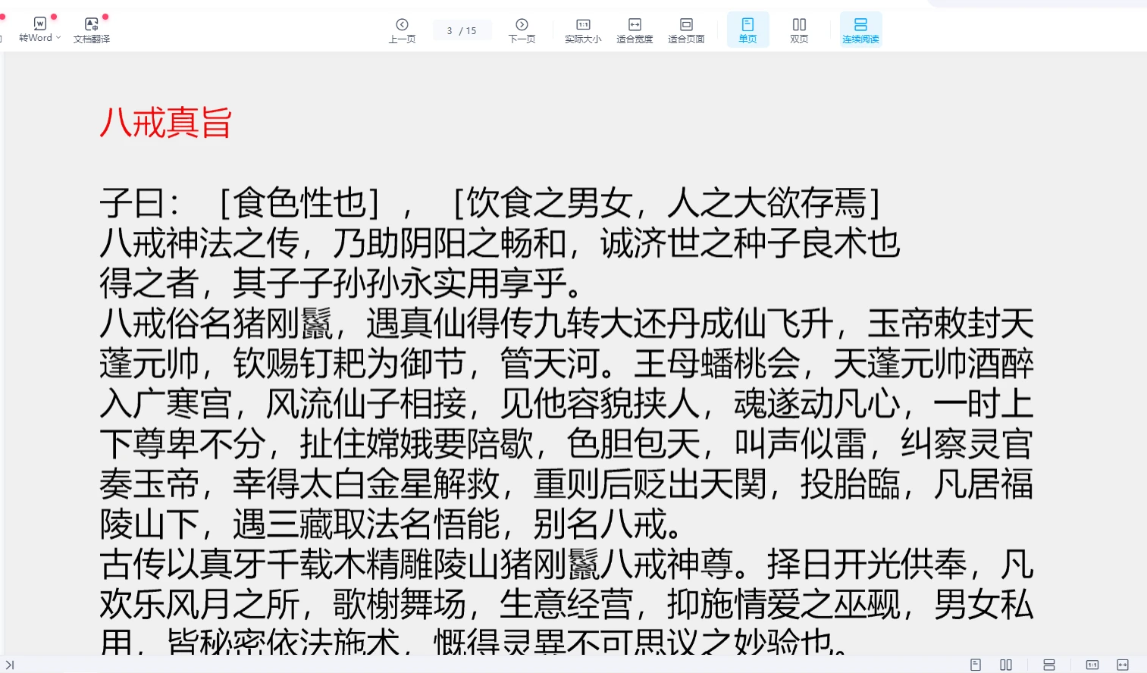Select fit page (适合页面) view
The width and height of the screenshot is (1147, 673).
click(686, 30)
